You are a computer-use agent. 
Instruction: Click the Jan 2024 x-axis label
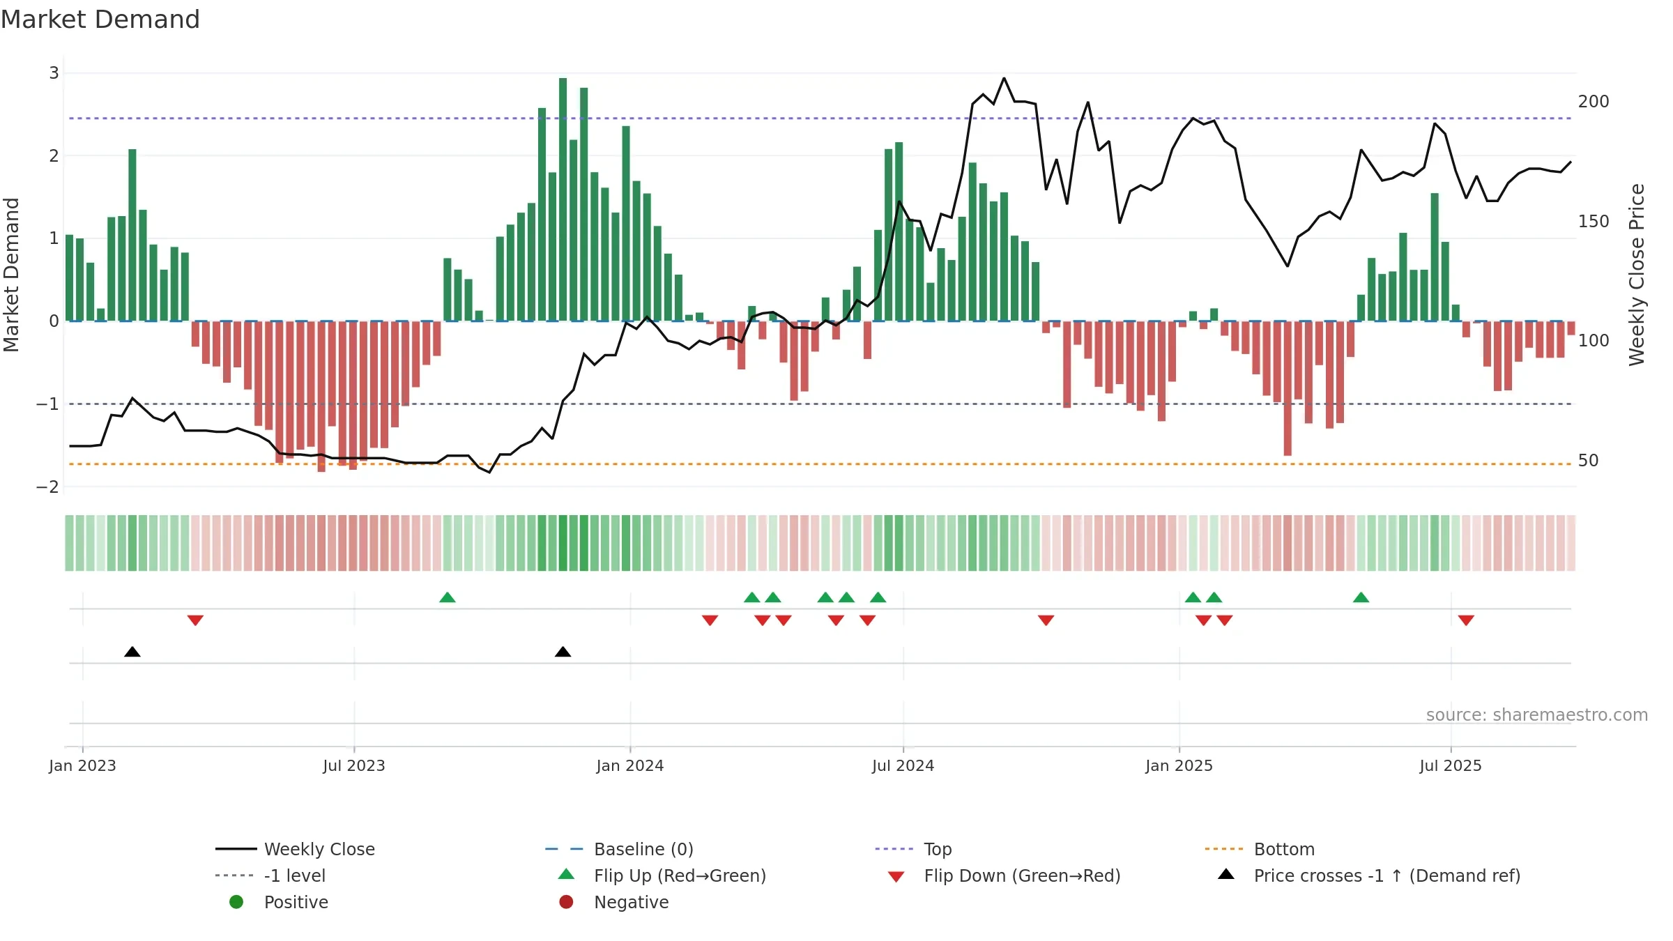click(x=630, y=766)
